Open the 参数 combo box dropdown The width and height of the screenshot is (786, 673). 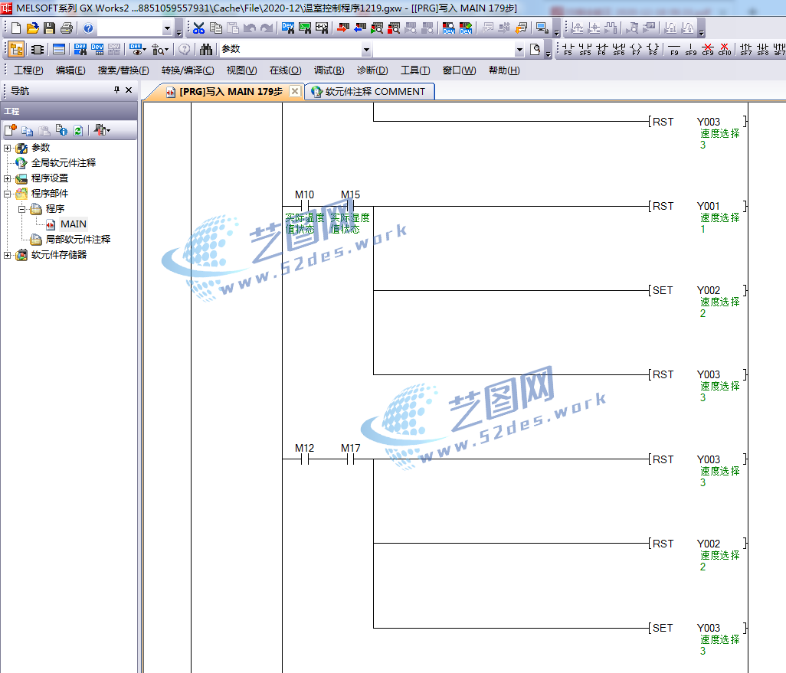tap(366, 50)
